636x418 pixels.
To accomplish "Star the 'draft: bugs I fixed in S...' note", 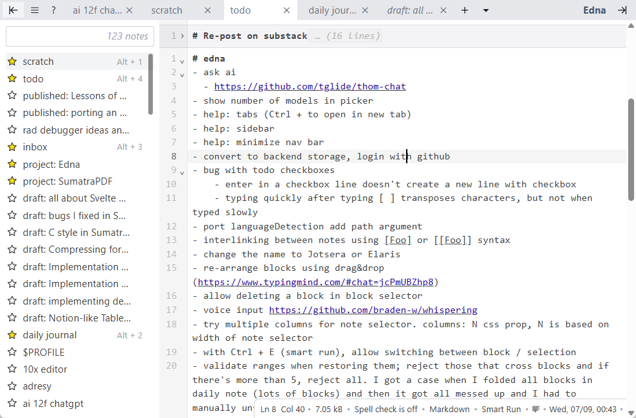I will click(12, 215).
